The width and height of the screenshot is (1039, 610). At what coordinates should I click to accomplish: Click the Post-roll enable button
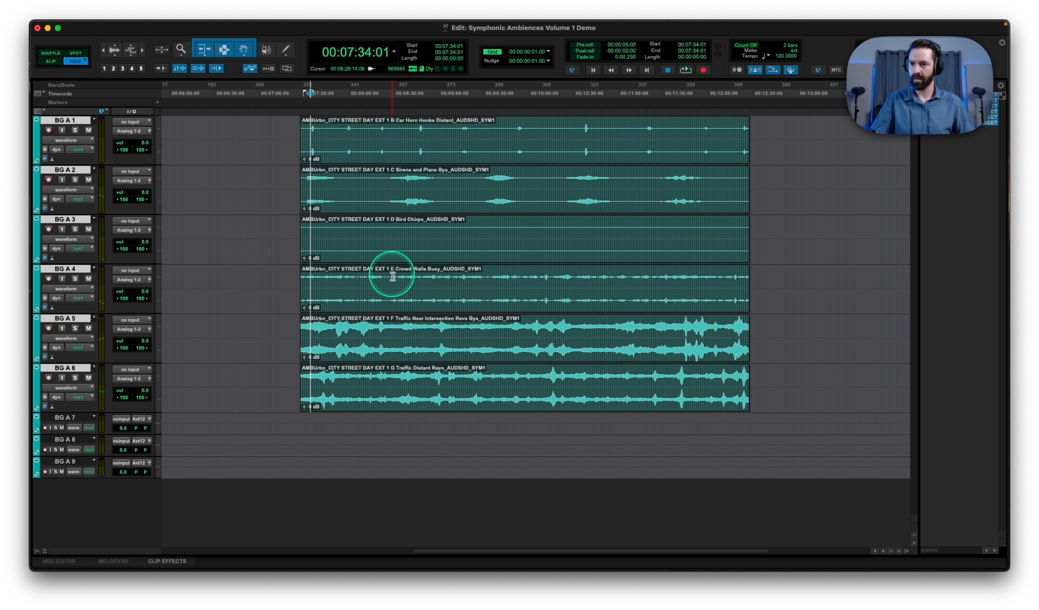(x=584, y=51)
